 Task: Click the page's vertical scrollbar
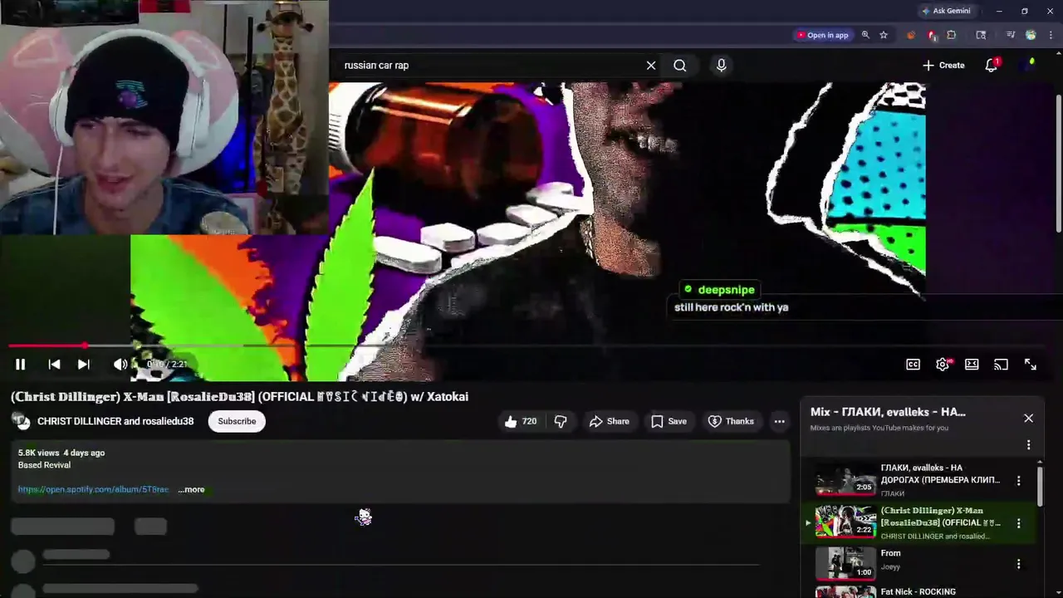coord(1058,164)
